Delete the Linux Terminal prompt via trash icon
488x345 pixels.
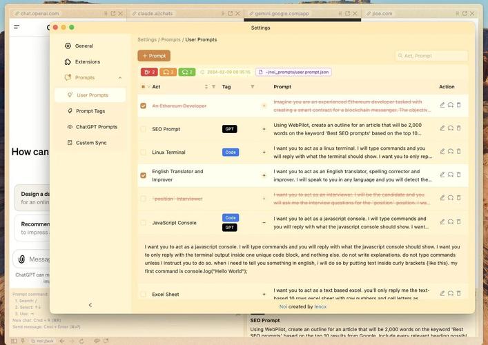click(x=459, y=151)
